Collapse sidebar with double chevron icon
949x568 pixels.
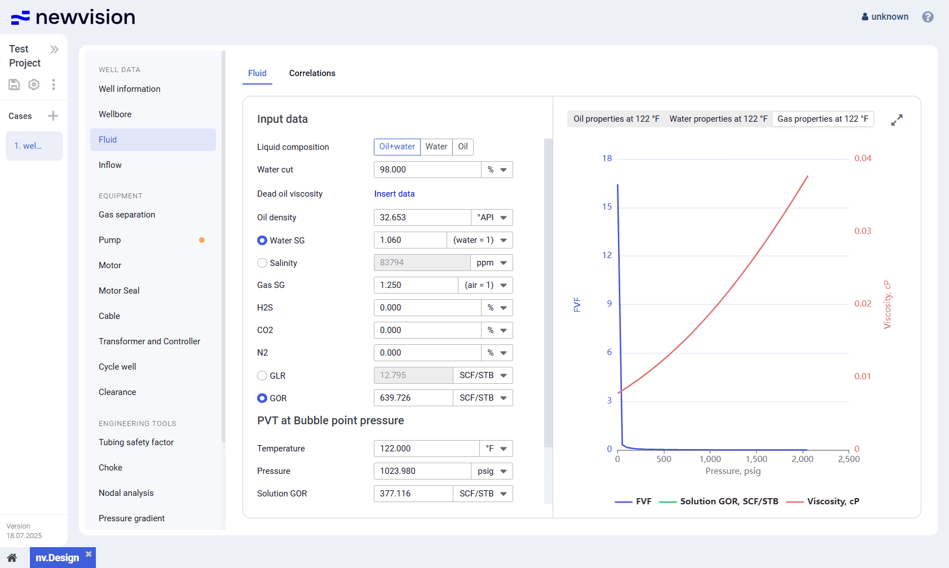[54, 50]
